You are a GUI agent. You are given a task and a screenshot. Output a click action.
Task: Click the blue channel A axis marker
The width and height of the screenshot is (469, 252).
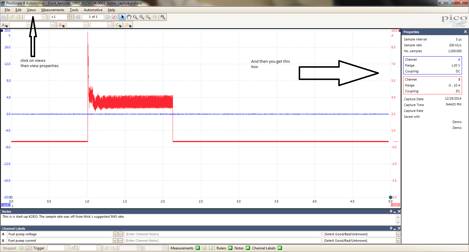(2, 30)
